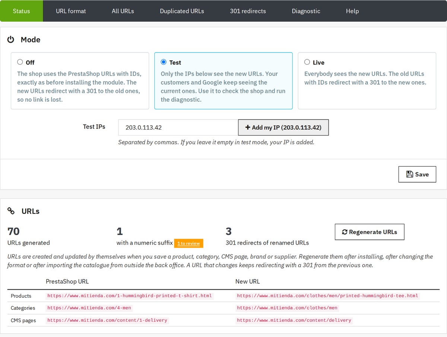
Task: Open the '1 to review' badge link
Action: 188,243
